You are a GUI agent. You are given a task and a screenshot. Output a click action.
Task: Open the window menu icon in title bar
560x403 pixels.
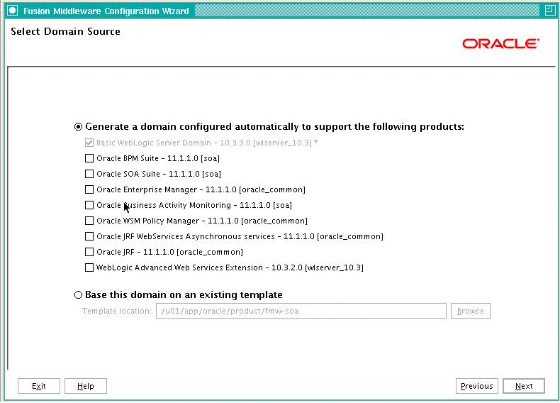(13, 11)
